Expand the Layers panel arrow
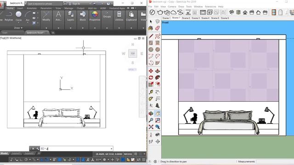This screenshot has width=294, height=165. [70, 28]
